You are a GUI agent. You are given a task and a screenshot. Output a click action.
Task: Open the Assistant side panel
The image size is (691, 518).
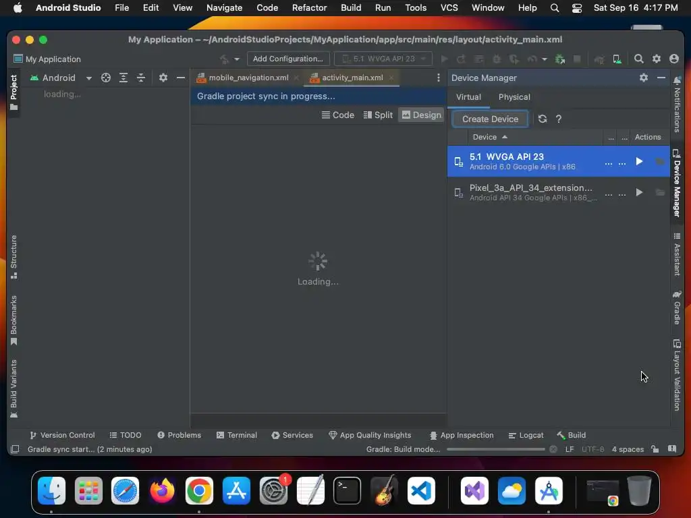click(678, 254)
